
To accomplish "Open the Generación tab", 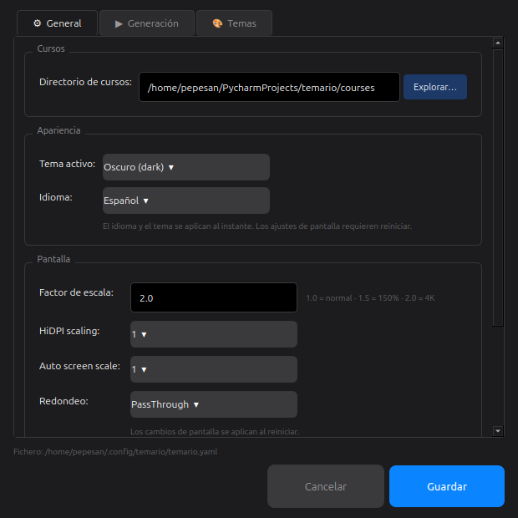I will coord(147,23).
